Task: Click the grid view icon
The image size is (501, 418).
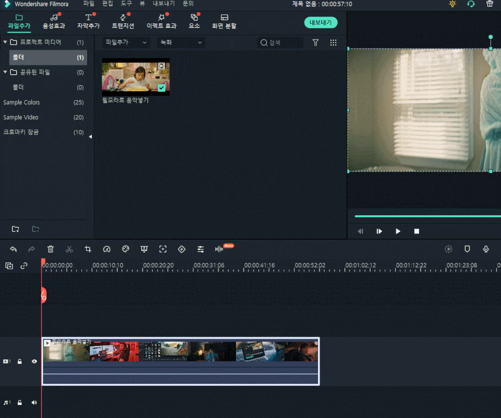Action: [x=333, y=43]
